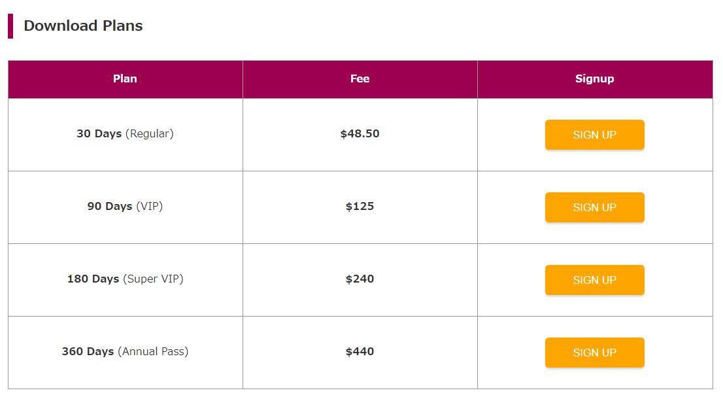Screen dimensions: 723x399
Task: Click SIGN UP for 180 Days Super VIP
Action: (x=594, y=280)
